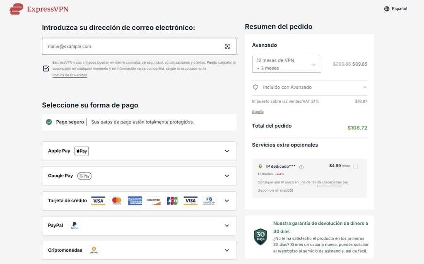Image resolution: width=424 pixels, height=264 pixels.
Task: Click the Google Pay logo badge
Action: point(84,176)
